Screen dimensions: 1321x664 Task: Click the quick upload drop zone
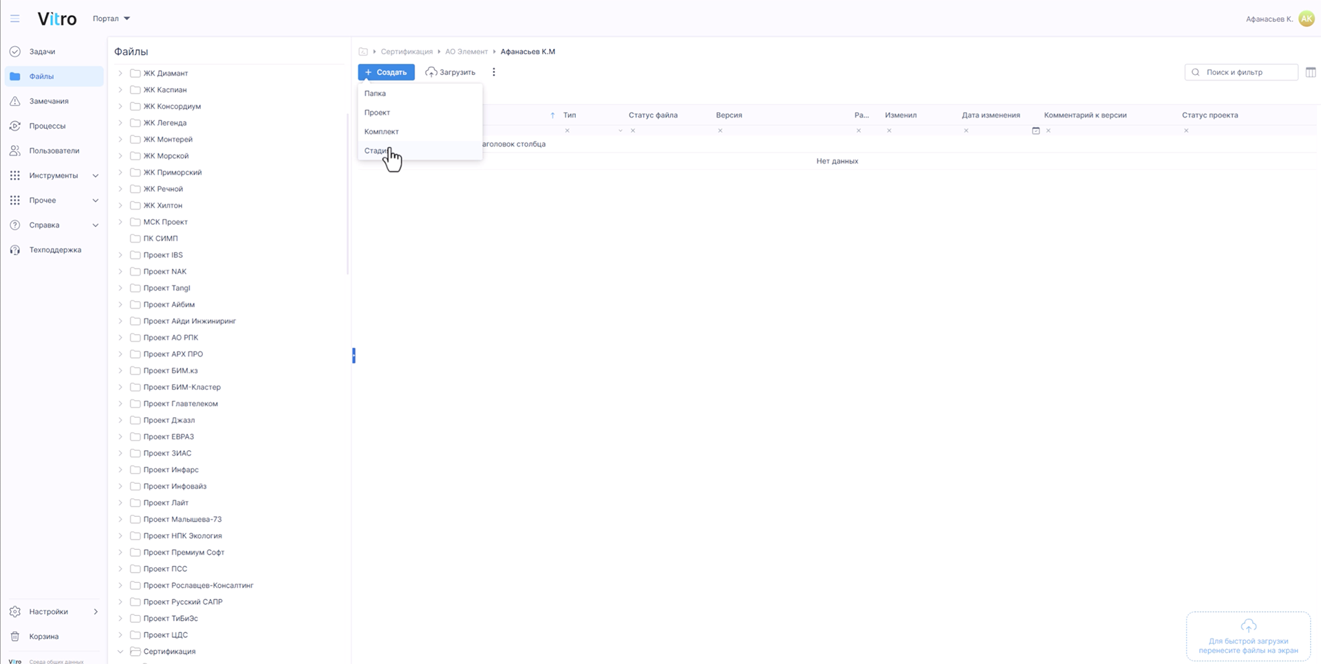click(x=1248, y=636)
